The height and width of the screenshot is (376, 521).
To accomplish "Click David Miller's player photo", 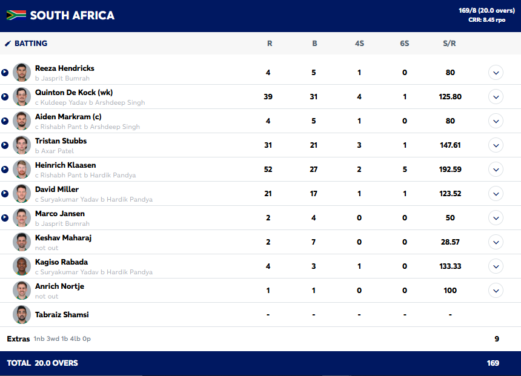I will click(x=22, y=194).
